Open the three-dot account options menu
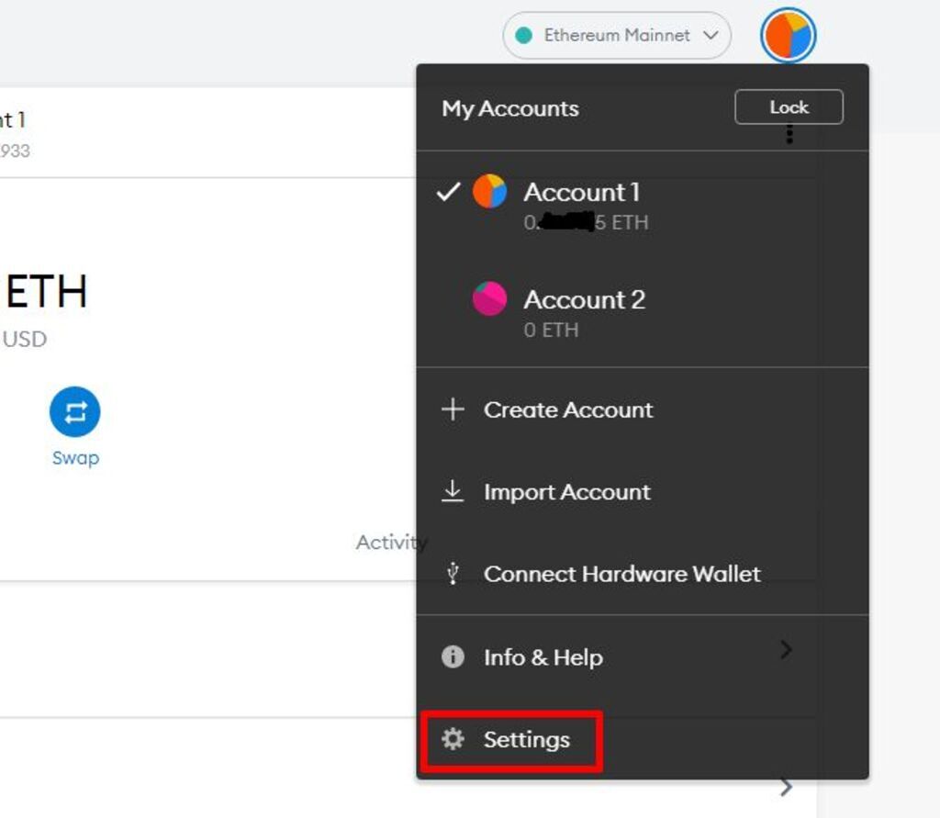Viewport: 940px width, 818px height. [x=789, y=136]
